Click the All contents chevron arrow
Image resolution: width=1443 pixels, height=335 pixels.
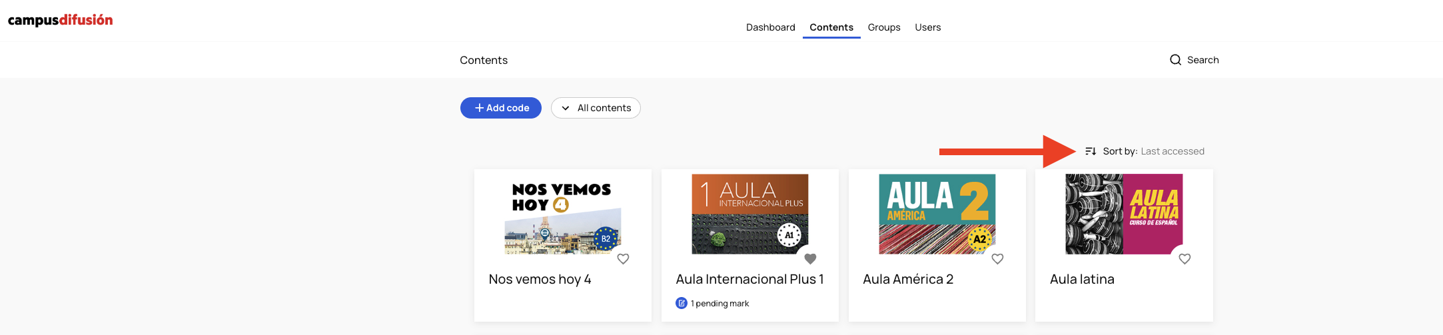pyautogui.click(x=566, y=108)
